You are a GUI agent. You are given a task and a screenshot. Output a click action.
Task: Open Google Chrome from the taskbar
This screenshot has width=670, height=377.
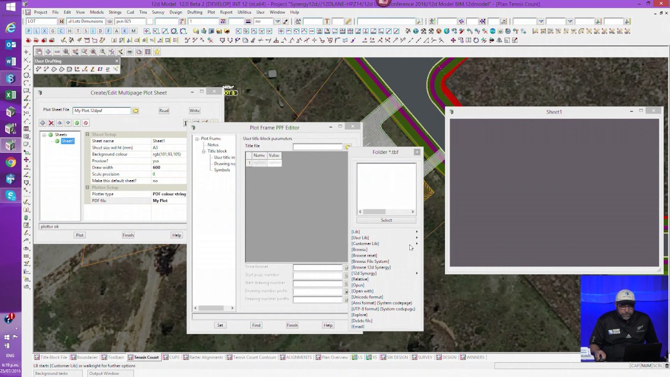pos(10,162)
